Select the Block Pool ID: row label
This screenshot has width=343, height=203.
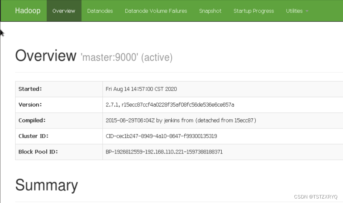point(38,152)
